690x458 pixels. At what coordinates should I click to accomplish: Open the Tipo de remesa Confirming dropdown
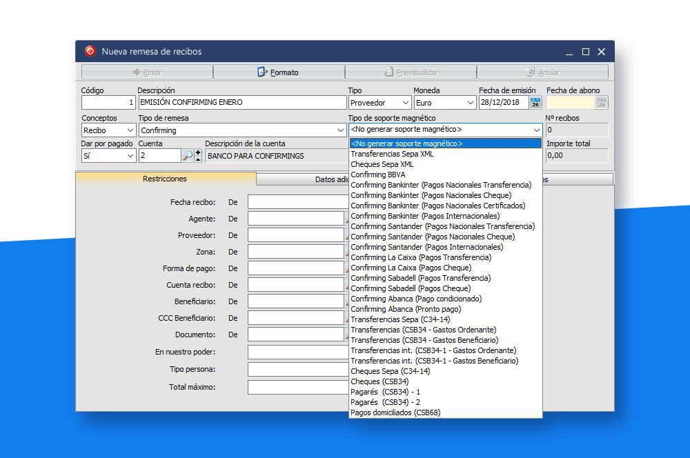(x=339, y=130)
